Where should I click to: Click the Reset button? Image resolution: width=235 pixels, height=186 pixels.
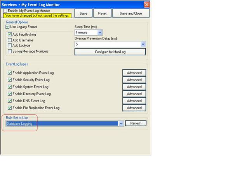pos(103,13)
